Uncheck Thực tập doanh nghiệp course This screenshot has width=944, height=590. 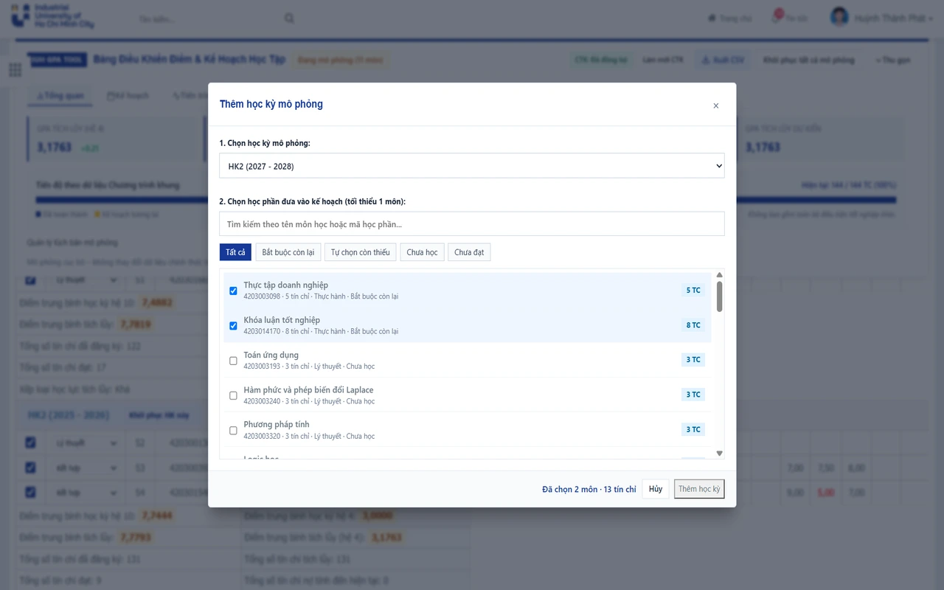(x=234, y=291)
